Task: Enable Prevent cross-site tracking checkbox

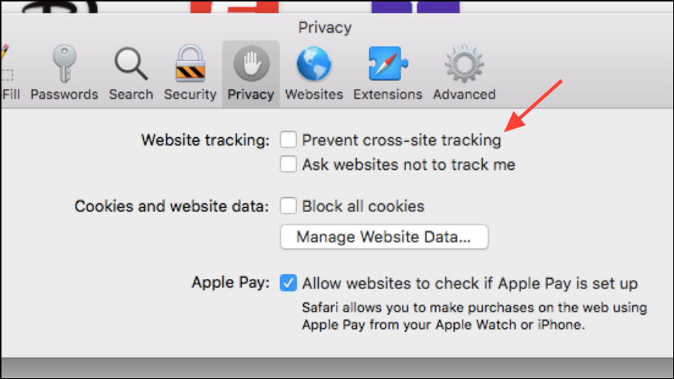Action: pyautogui.click(x=288, y=140)
